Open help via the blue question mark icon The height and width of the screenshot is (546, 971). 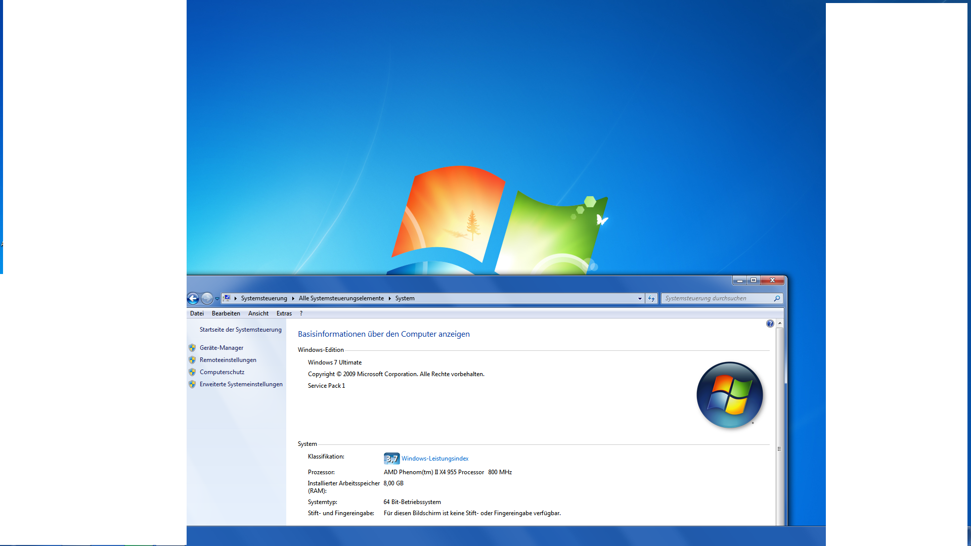770,324
